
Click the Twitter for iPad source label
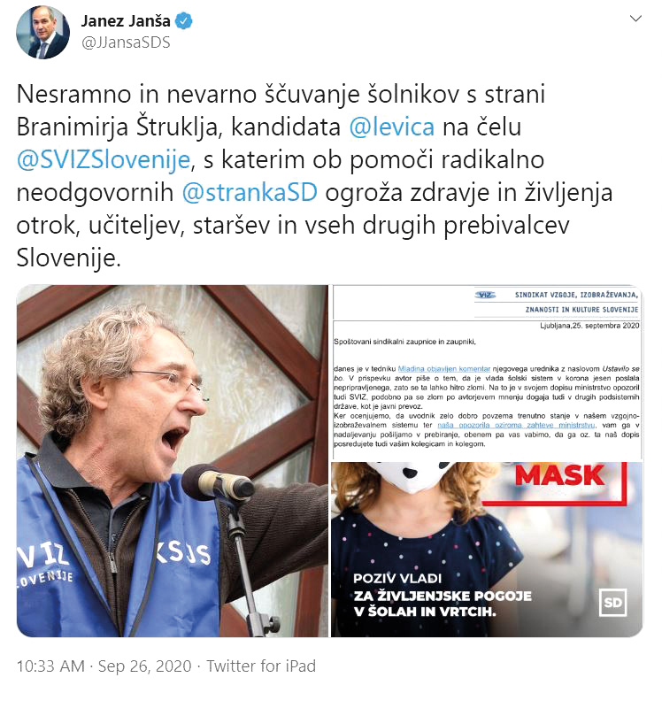(x=261, y=666)
